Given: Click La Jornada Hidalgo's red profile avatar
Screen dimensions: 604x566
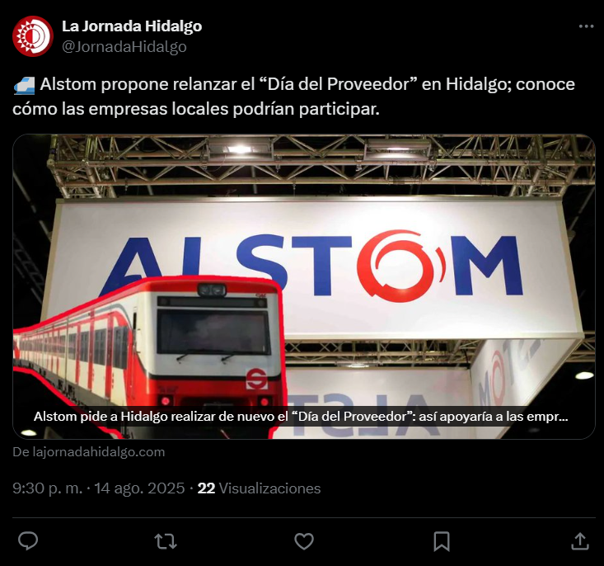Looking at the screenshot, I should pos(33,36).
